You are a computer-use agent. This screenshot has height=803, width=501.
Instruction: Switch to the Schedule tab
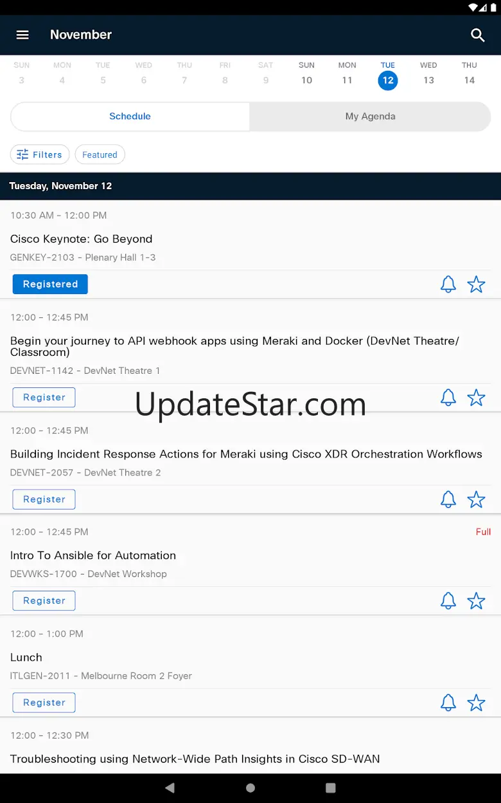130,116
